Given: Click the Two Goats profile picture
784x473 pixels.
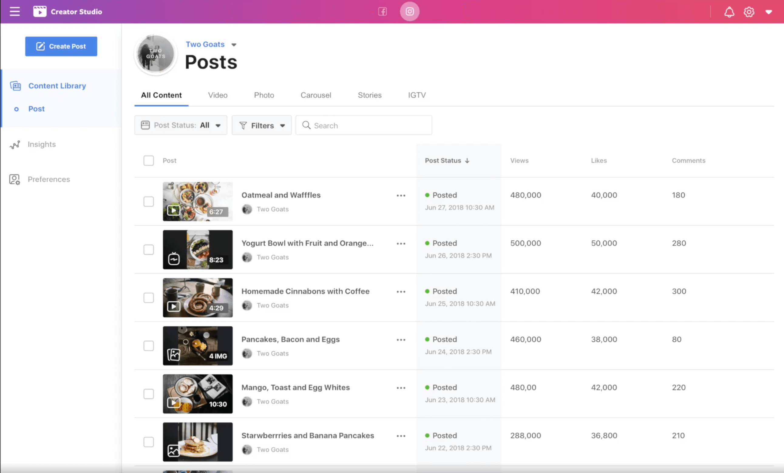Looking at the screenshot, I should (x=156, y=53).
